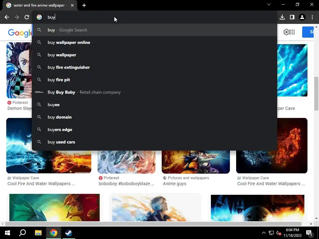Click the vertical page scrollbar thumb

coord(316,94)
